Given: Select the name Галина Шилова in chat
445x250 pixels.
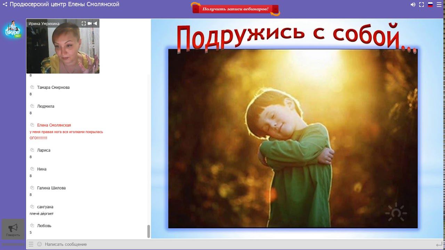Looking at the screenshot, I should (x=51, y=188).
